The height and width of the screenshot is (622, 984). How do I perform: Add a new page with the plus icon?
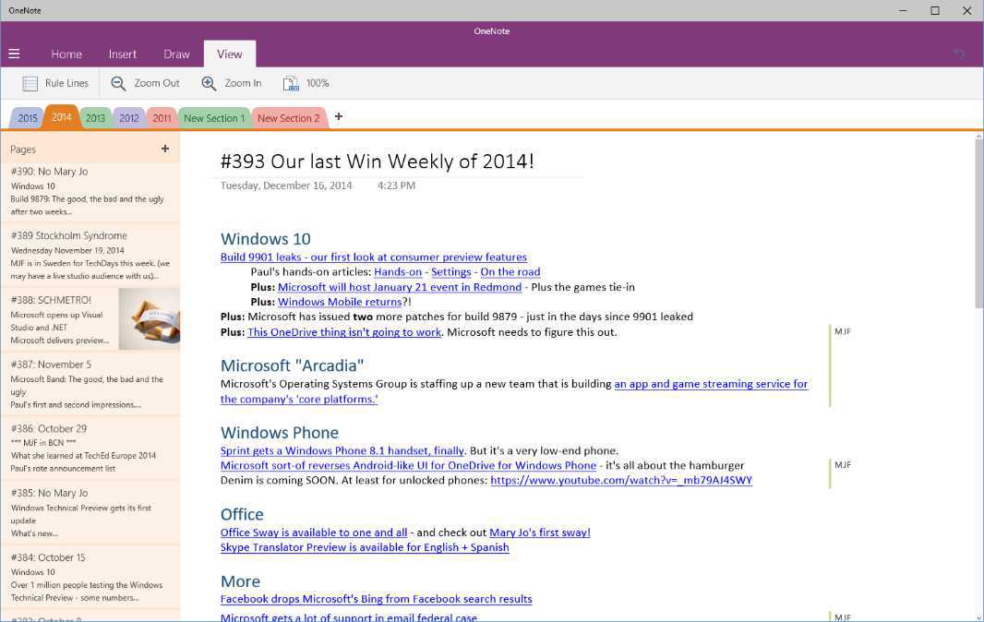click(x=164, y=149)
